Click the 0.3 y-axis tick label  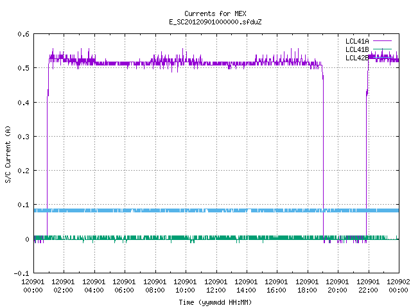coord(23,137)
